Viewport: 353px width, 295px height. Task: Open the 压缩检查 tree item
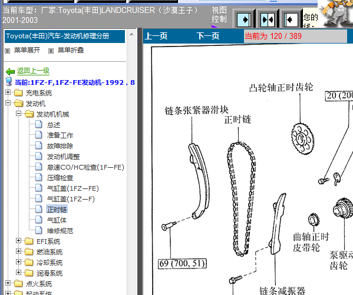[60, 178]
